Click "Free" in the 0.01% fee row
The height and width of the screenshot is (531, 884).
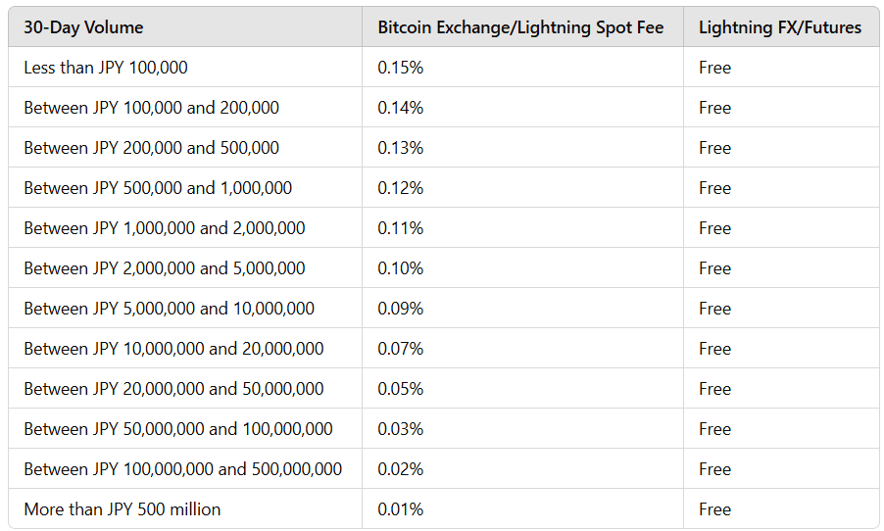714,509
